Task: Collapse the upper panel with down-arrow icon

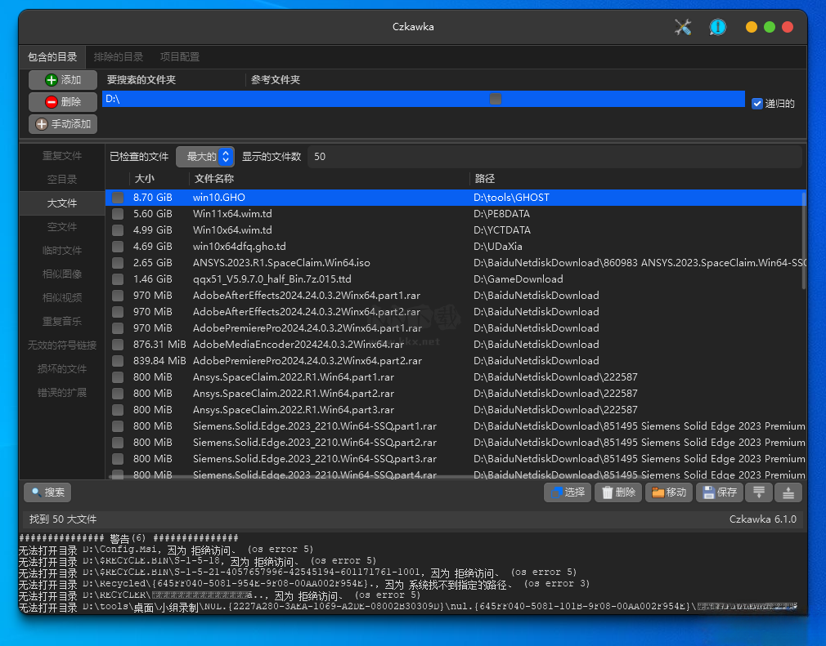Action: (x=759, y=492)
